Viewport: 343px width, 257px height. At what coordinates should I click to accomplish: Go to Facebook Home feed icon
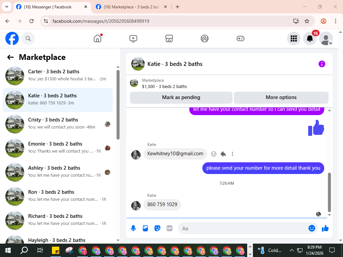pyautogui.click(x=97, y=38)
